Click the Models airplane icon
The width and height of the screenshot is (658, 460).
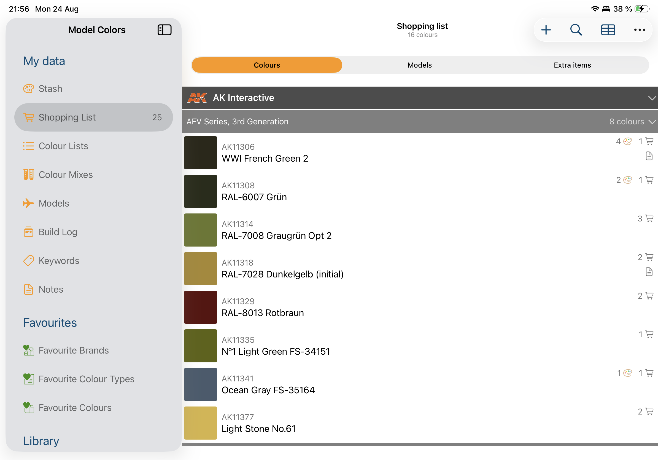tap(28, 203)
